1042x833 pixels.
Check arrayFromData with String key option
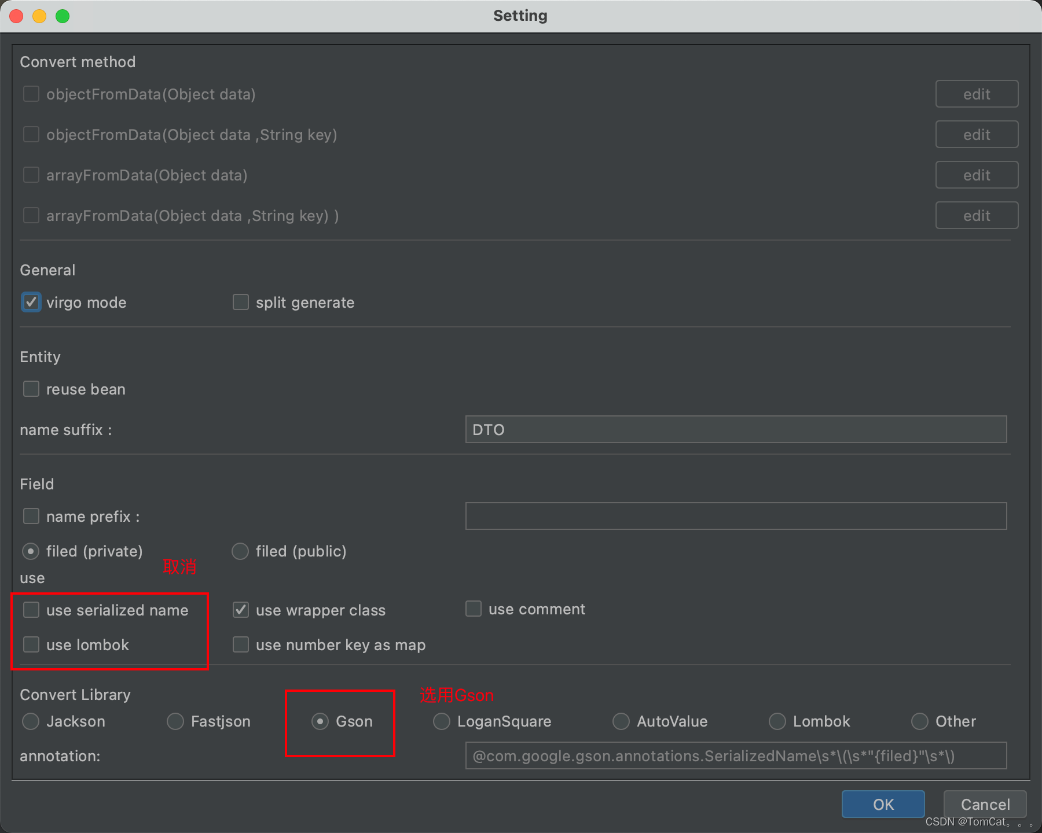(31, 215)
